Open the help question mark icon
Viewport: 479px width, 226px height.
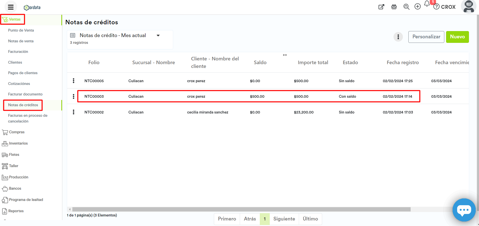pyautogui.click(x=437, y=7)
